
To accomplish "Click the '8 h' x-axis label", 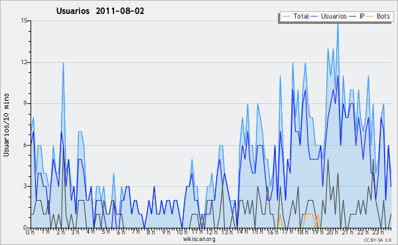I will click(151, 232).
